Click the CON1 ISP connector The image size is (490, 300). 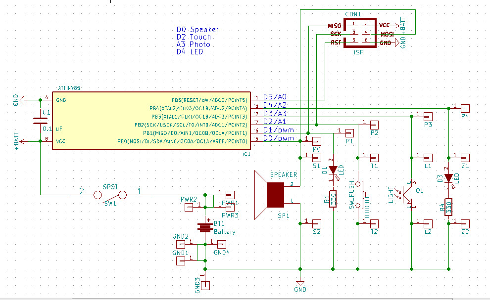[360, 33]
